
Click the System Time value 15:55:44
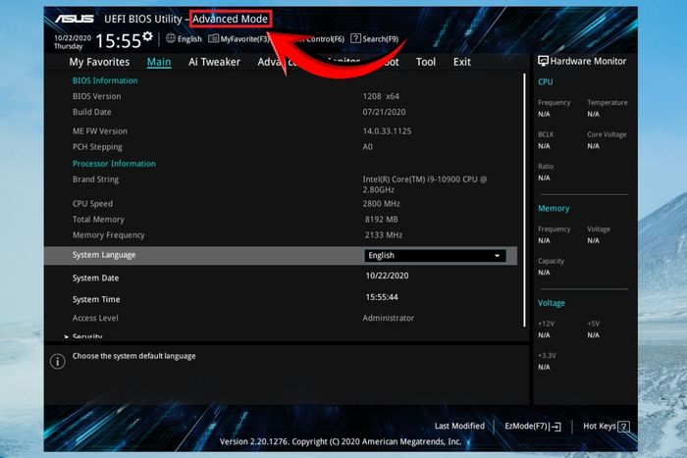pos(382,297)
